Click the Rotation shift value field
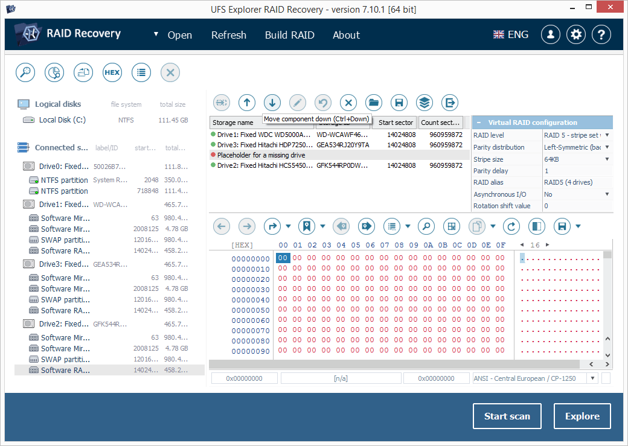This screenshot has width=628, height=446. (577, 206)
